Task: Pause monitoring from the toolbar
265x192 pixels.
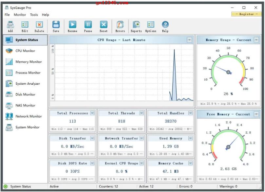Action: point(88,25)
